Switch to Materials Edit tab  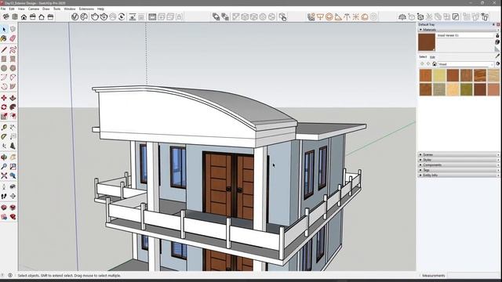pos(432,57)
